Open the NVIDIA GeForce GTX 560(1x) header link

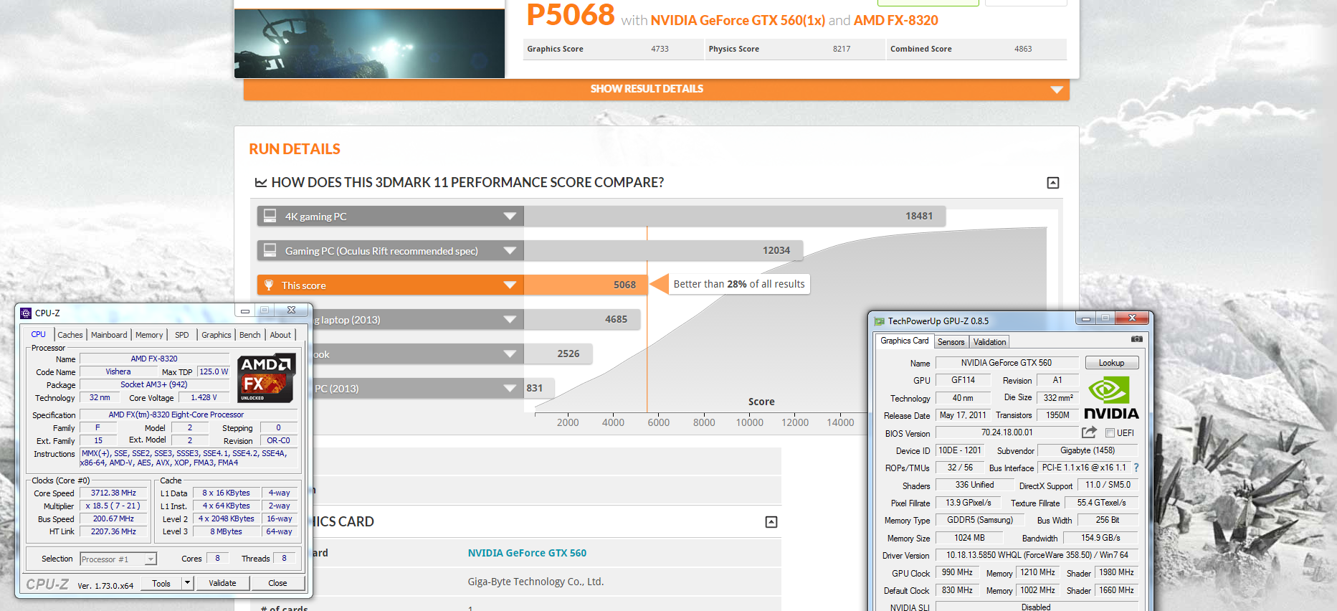(x=738, y=21)
